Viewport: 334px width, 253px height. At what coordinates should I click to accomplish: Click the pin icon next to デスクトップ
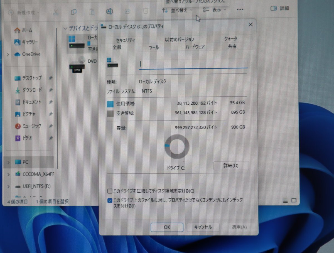click(50, 78)
